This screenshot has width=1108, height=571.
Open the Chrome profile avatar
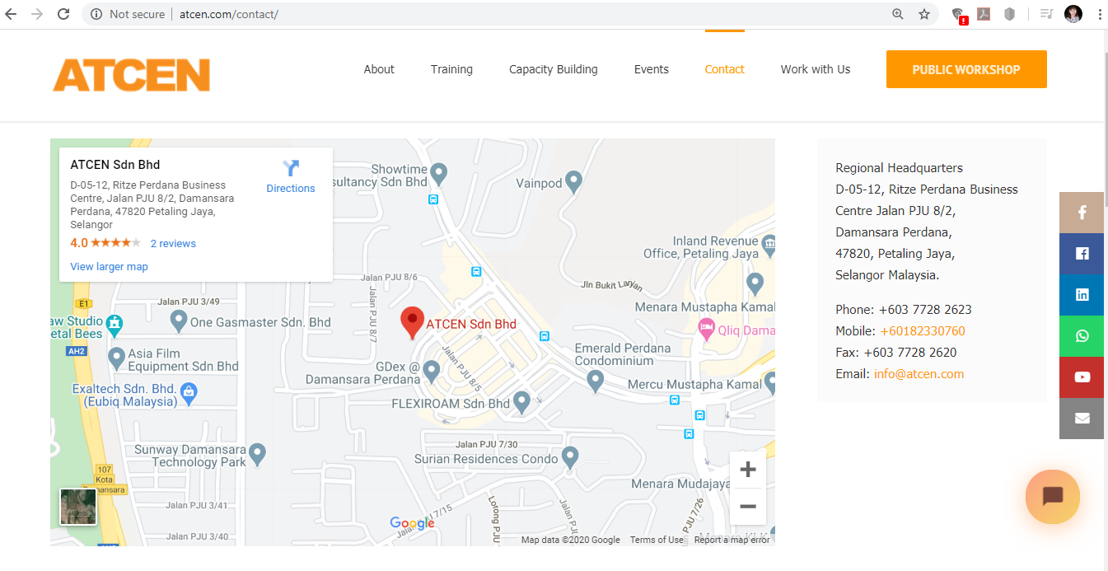pos(1073,14)
